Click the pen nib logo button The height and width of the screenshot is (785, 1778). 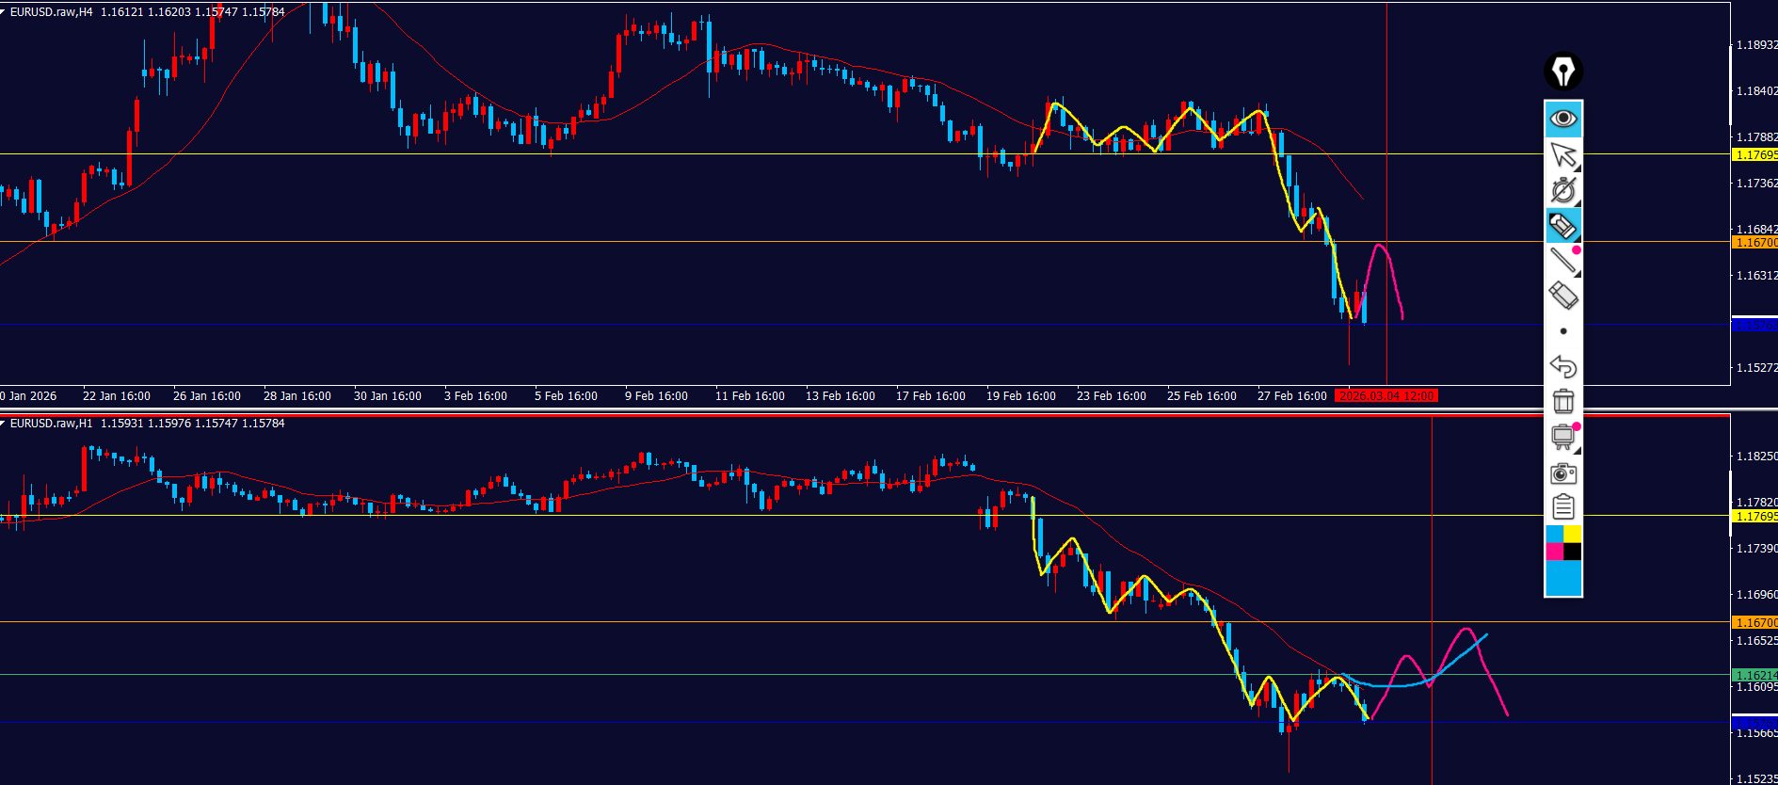click(1563, 72)
